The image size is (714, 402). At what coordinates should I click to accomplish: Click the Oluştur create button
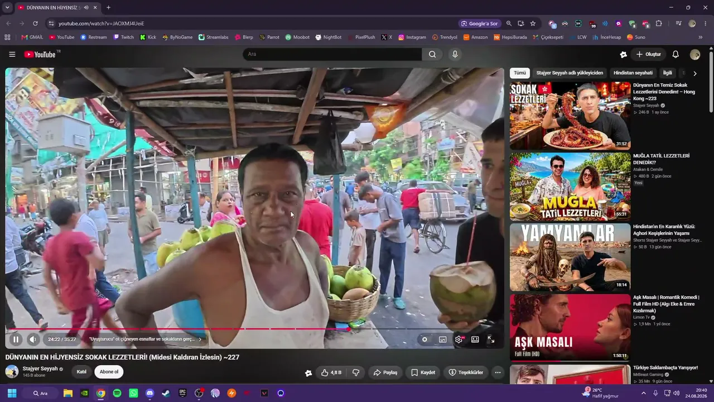click(x=648, y=54)
